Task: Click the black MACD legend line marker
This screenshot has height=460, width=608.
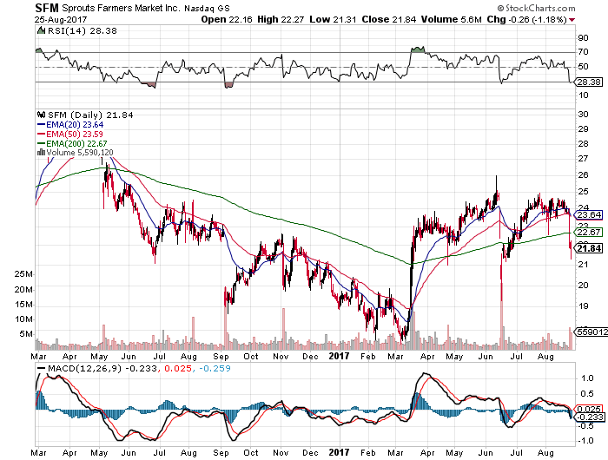Action: coord(41,368)
